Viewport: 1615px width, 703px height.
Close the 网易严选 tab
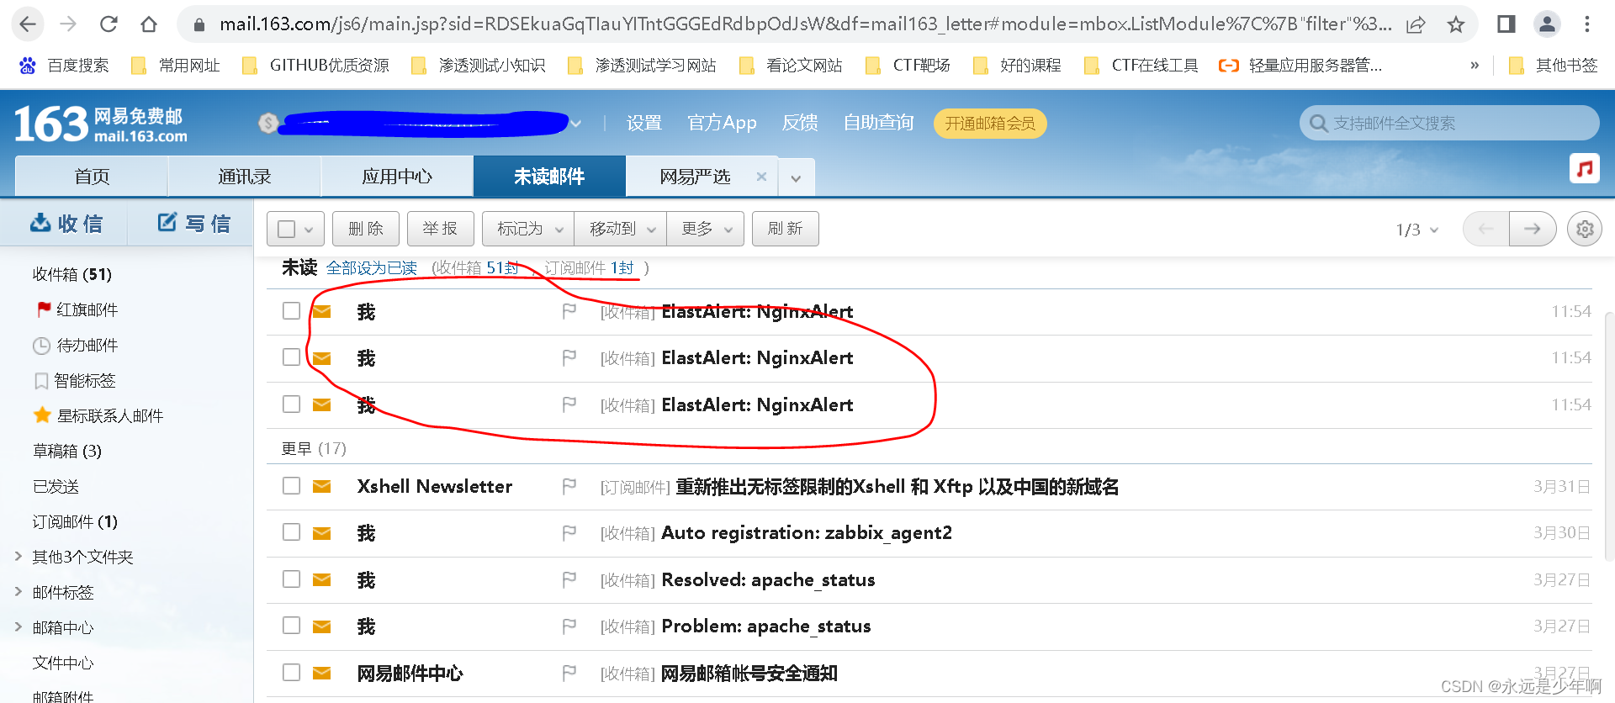761,177
